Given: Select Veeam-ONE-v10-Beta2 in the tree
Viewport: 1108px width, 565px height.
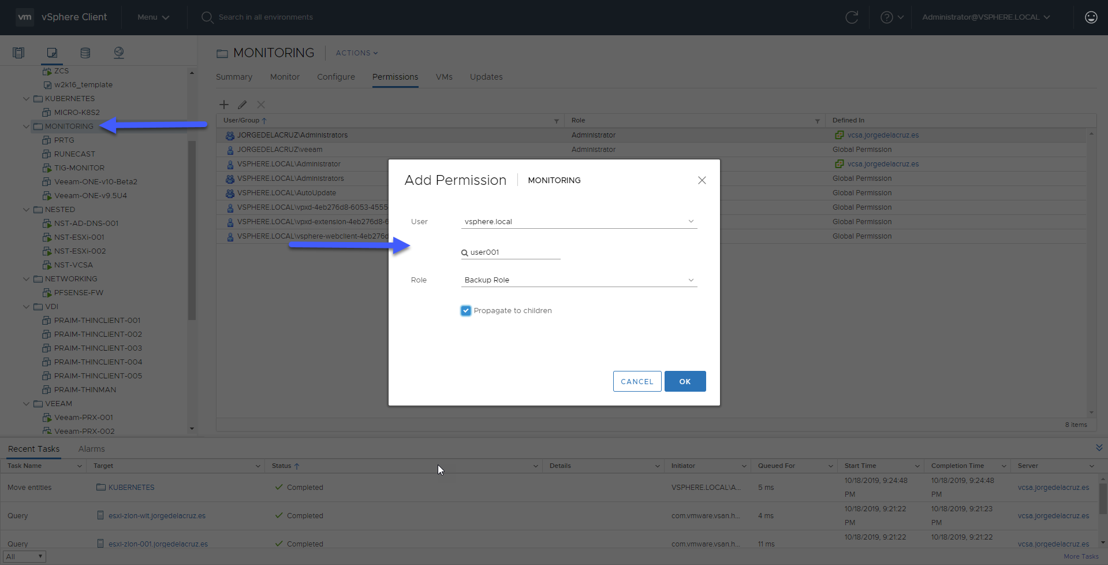Looking at the screenshot, I should (x=96, y=182).
